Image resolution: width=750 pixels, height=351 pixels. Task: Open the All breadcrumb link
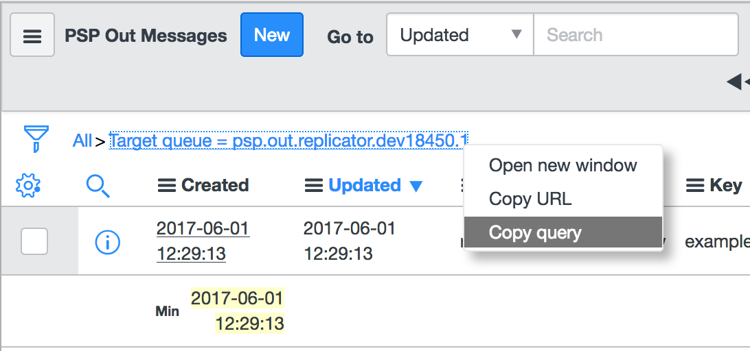tap(82, 141)
